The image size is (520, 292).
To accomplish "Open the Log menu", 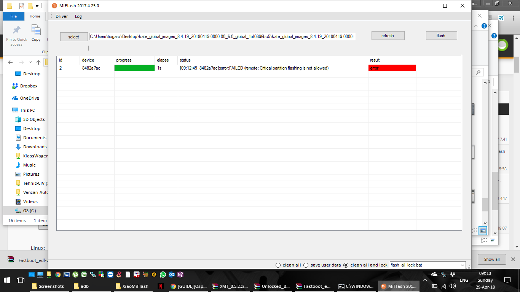I will click(x=78, y=16).
